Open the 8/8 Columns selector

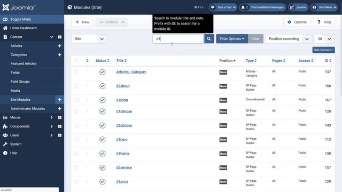(323, 50)
